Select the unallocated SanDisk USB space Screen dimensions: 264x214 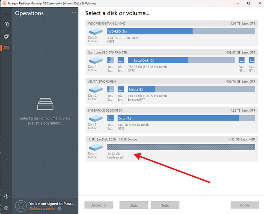pyautogui.click(x=181, y=147)
